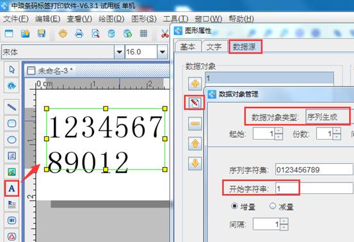The height and width of the screenshot is (242, 354).
Task: Move data object down with arrow button
Action: pos(195,163)
